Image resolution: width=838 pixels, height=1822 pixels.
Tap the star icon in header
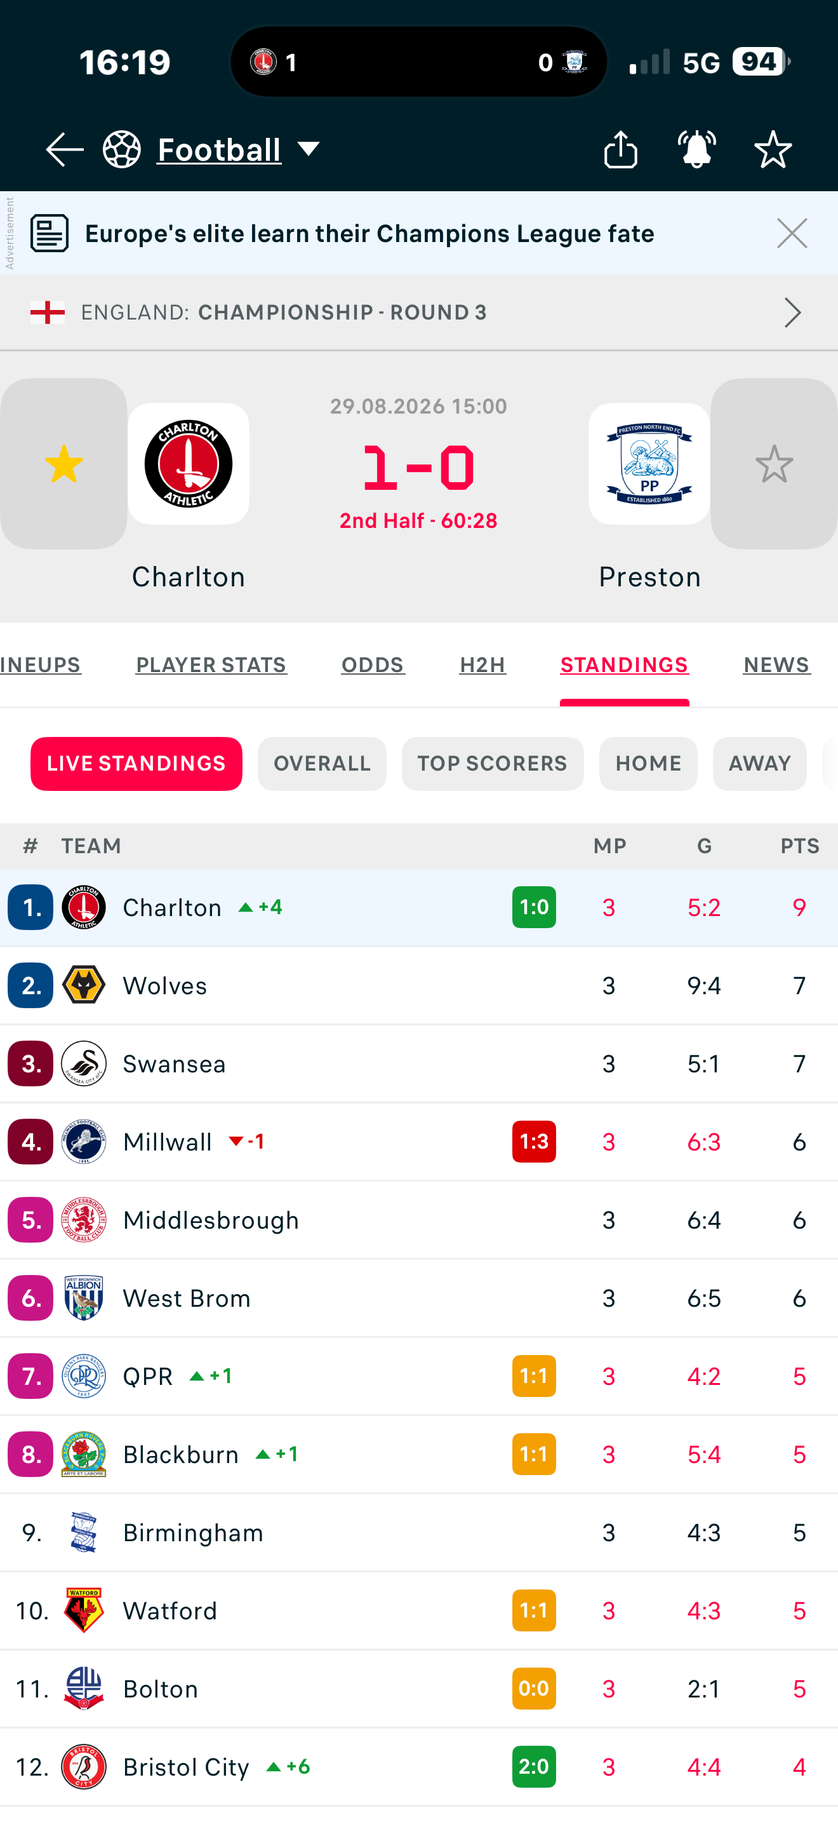click(773, 149)
